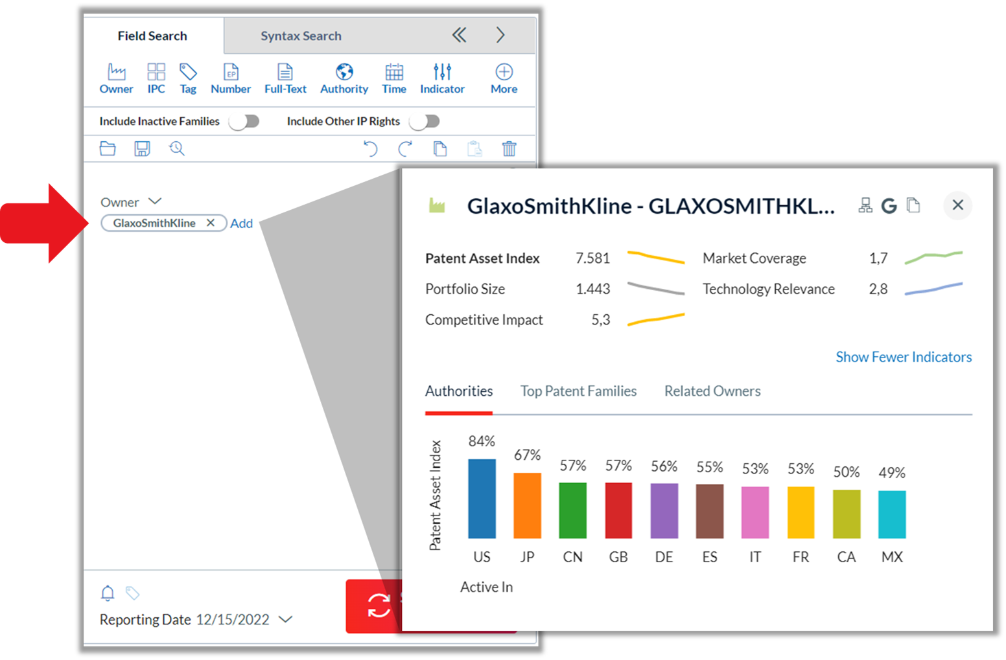1006x660 pixels.
Task: Paste into the search query
Action: click(474, 149)
